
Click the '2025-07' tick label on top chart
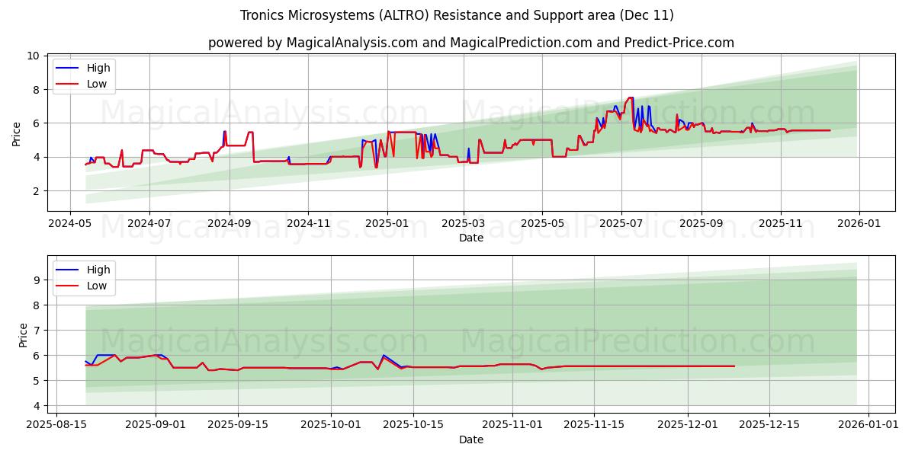(621, 225)
